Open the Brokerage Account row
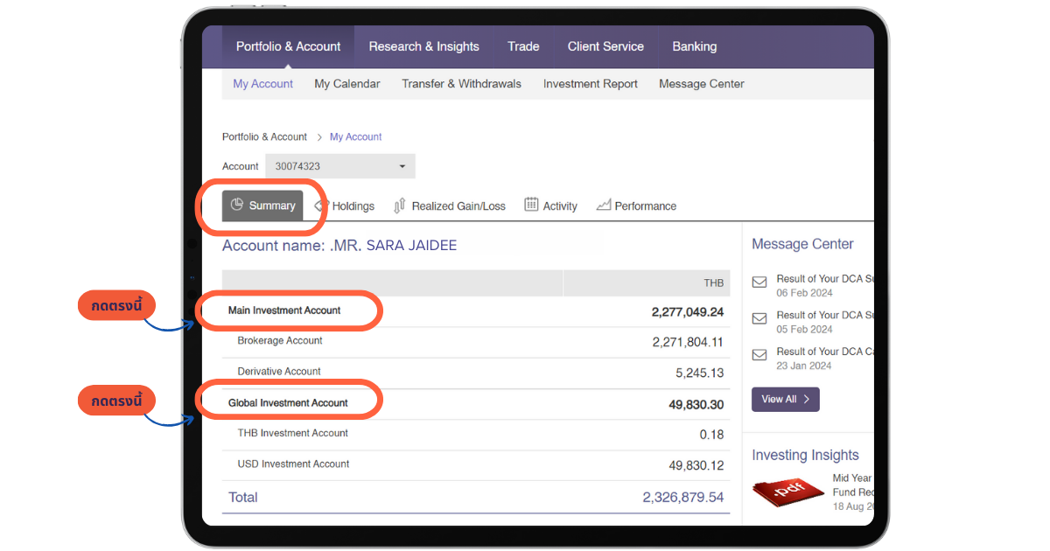1050x551 pixels. [280, 341]
